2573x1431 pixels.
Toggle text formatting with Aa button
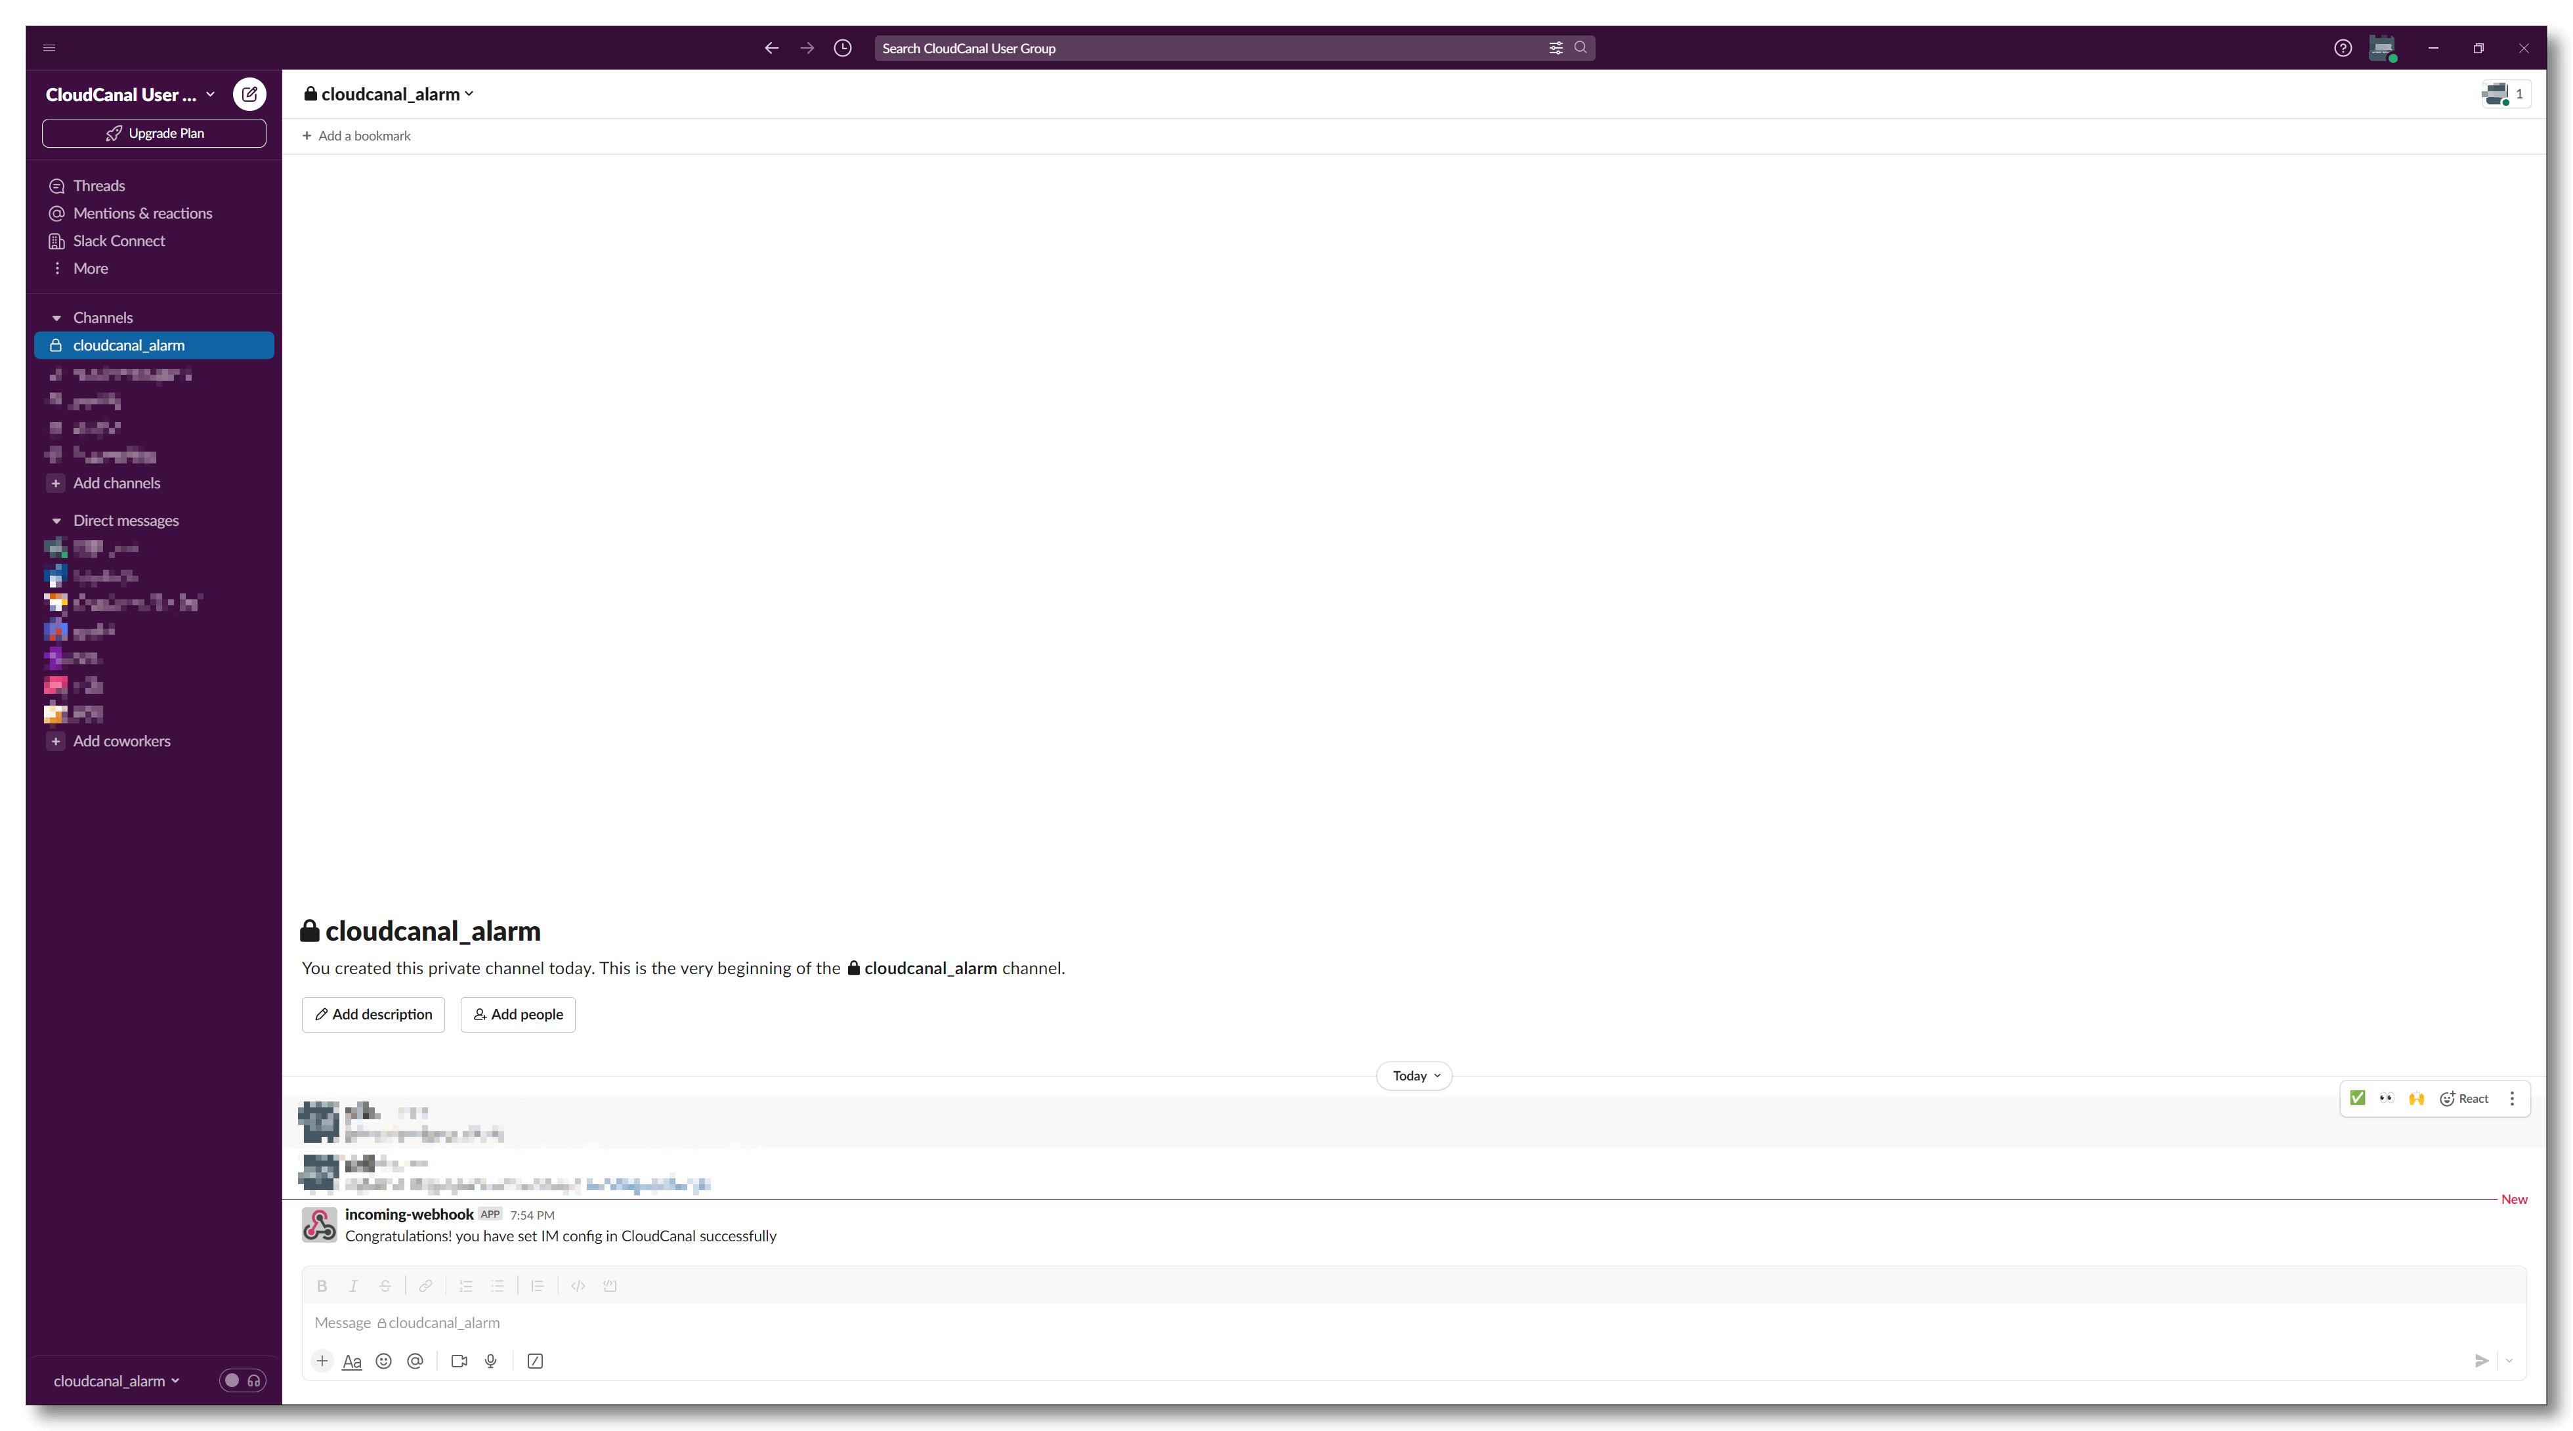coord(352,1361)
